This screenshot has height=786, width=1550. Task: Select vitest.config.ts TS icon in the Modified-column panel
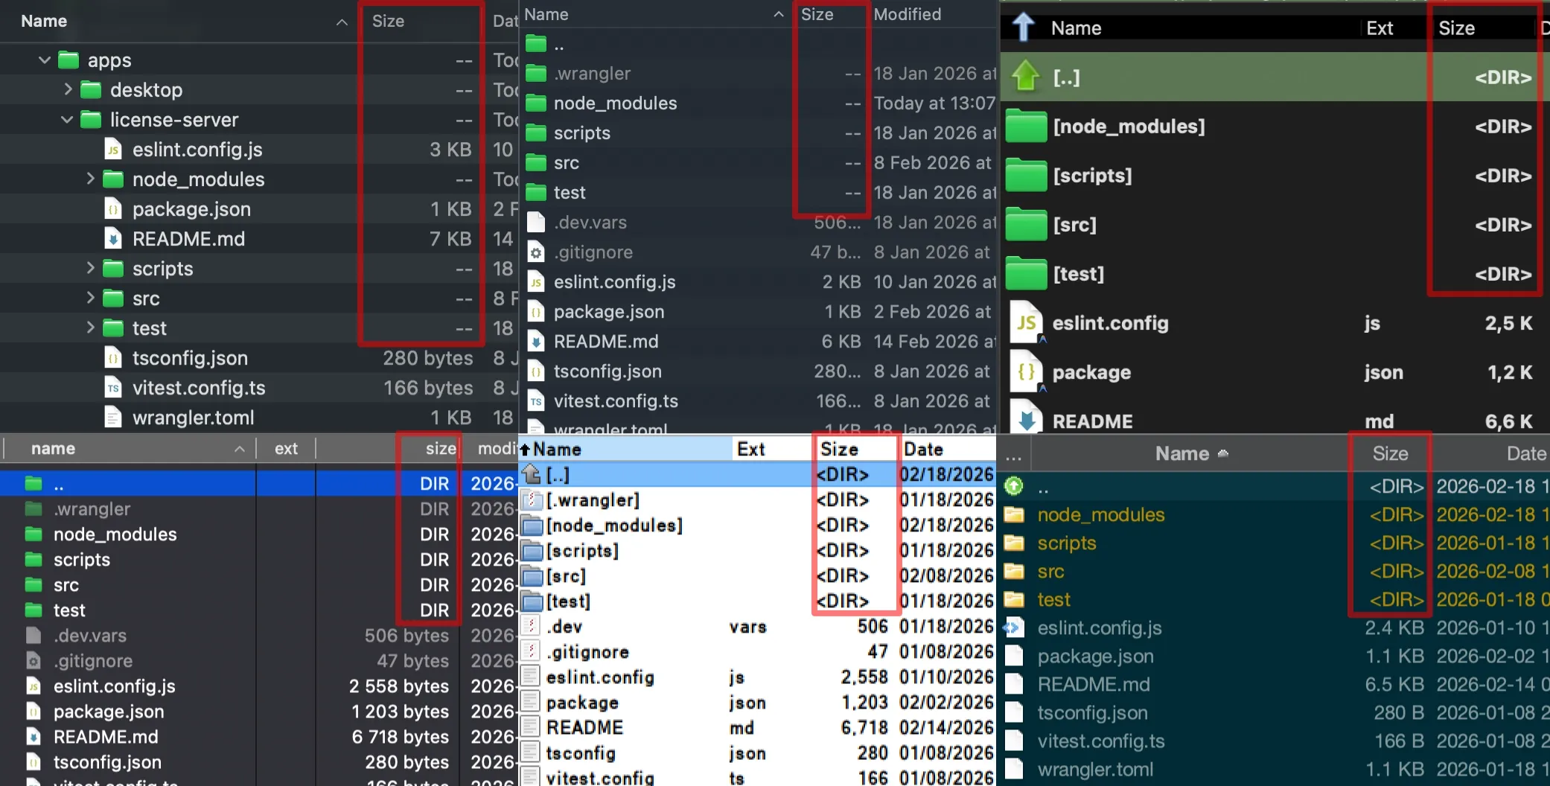(536, 401)
